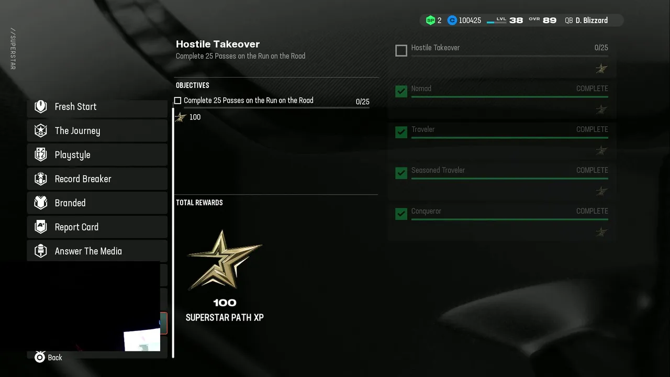Click the Answer The Media microphone icon

(x=41, y=251)
